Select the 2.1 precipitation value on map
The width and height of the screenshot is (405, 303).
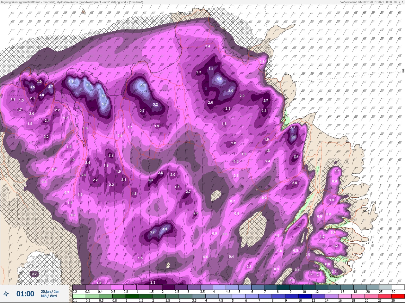pyautogui.click(x=124, y=180)
